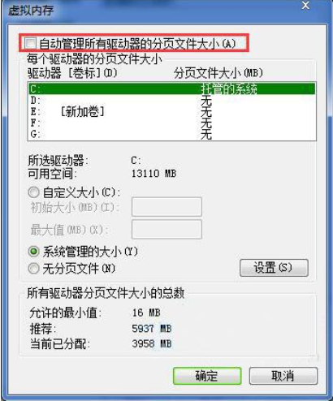Select drive E: [新加卷] row
Viewport: 333px width, 401px height.
[x=172, y=111]
